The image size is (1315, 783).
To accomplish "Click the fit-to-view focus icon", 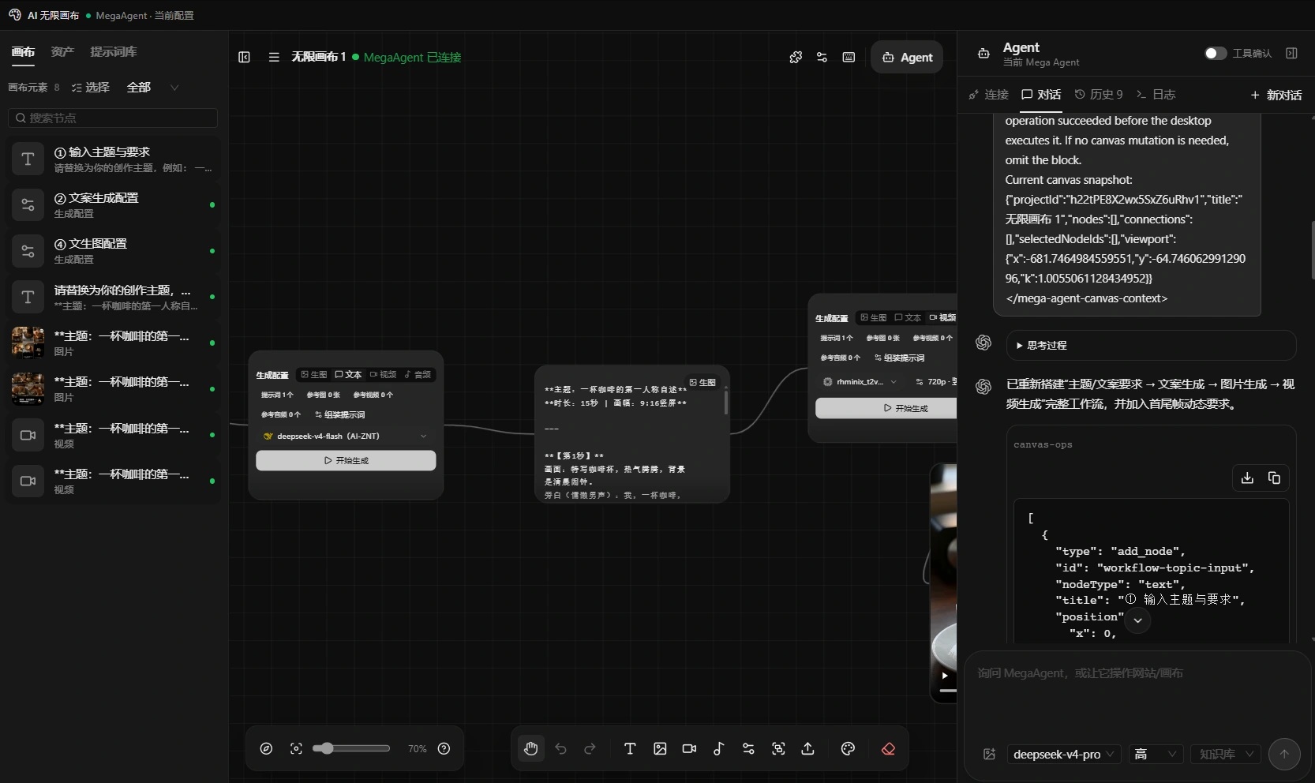I will tap(296, 748).
